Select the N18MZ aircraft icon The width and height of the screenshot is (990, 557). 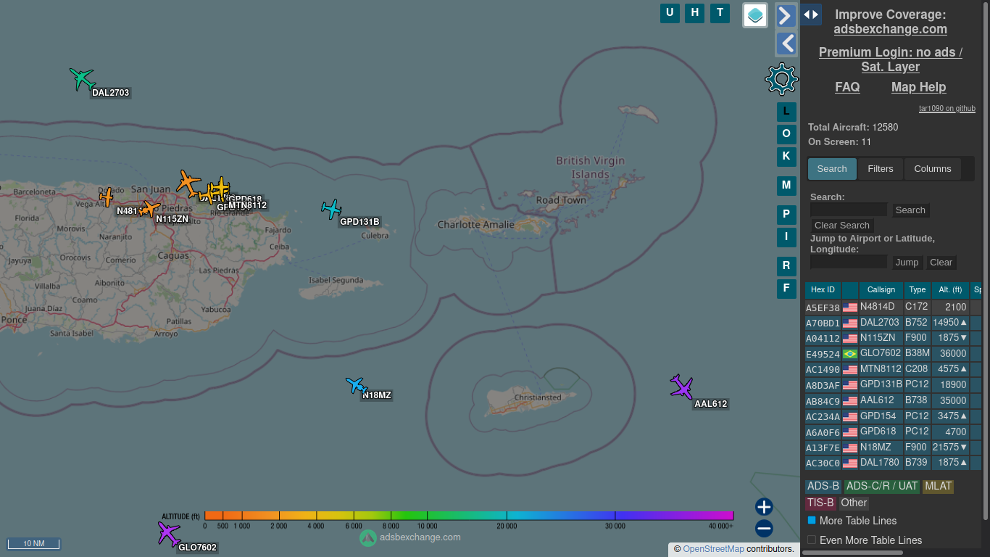pyautogui.click(x=356, y=384)
